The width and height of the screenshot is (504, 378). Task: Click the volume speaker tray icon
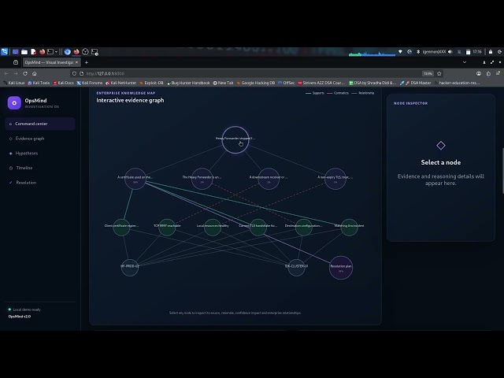coord(450,52)
